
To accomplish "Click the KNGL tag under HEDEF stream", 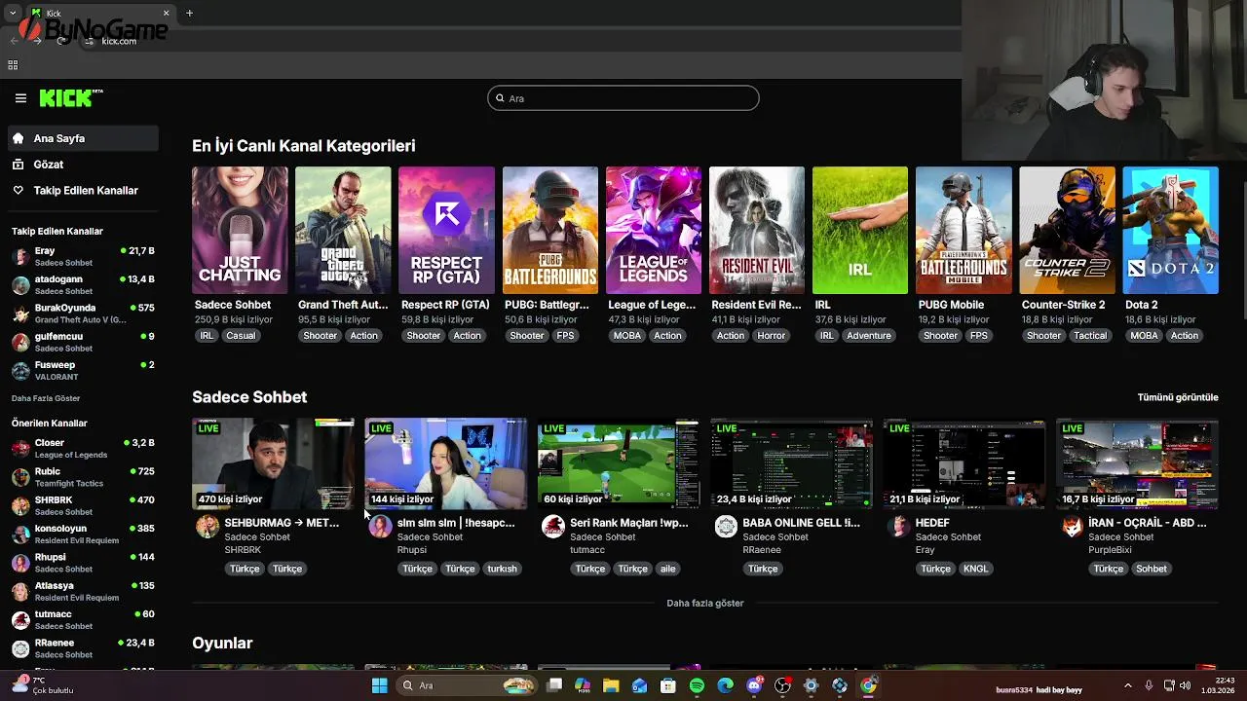I will pos(975,569).
